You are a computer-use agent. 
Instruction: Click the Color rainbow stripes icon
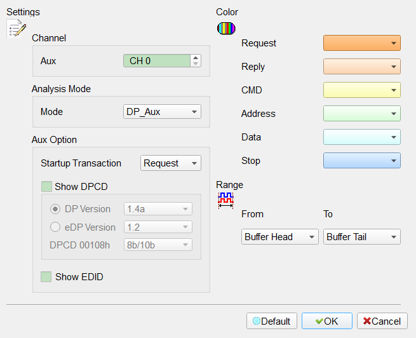point(226,29)
